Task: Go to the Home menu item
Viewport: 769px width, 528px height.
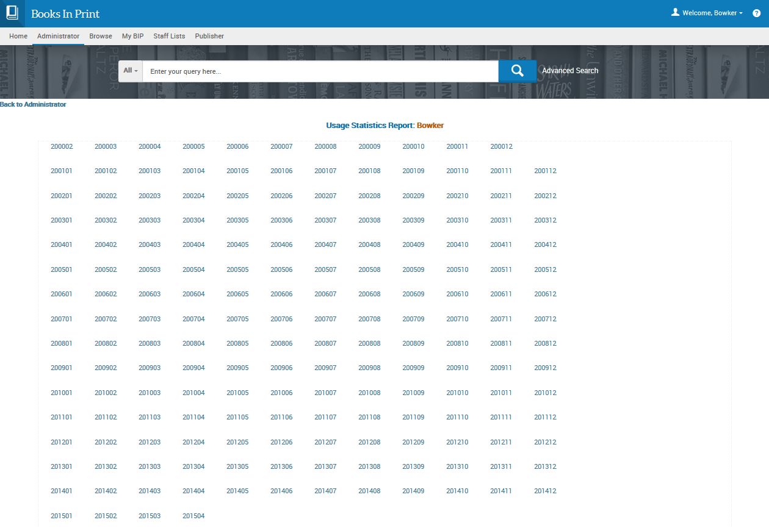Action: 18,36
